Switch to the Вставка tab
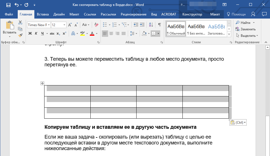This screenshot has width=270, height=156. click(43, 14)
